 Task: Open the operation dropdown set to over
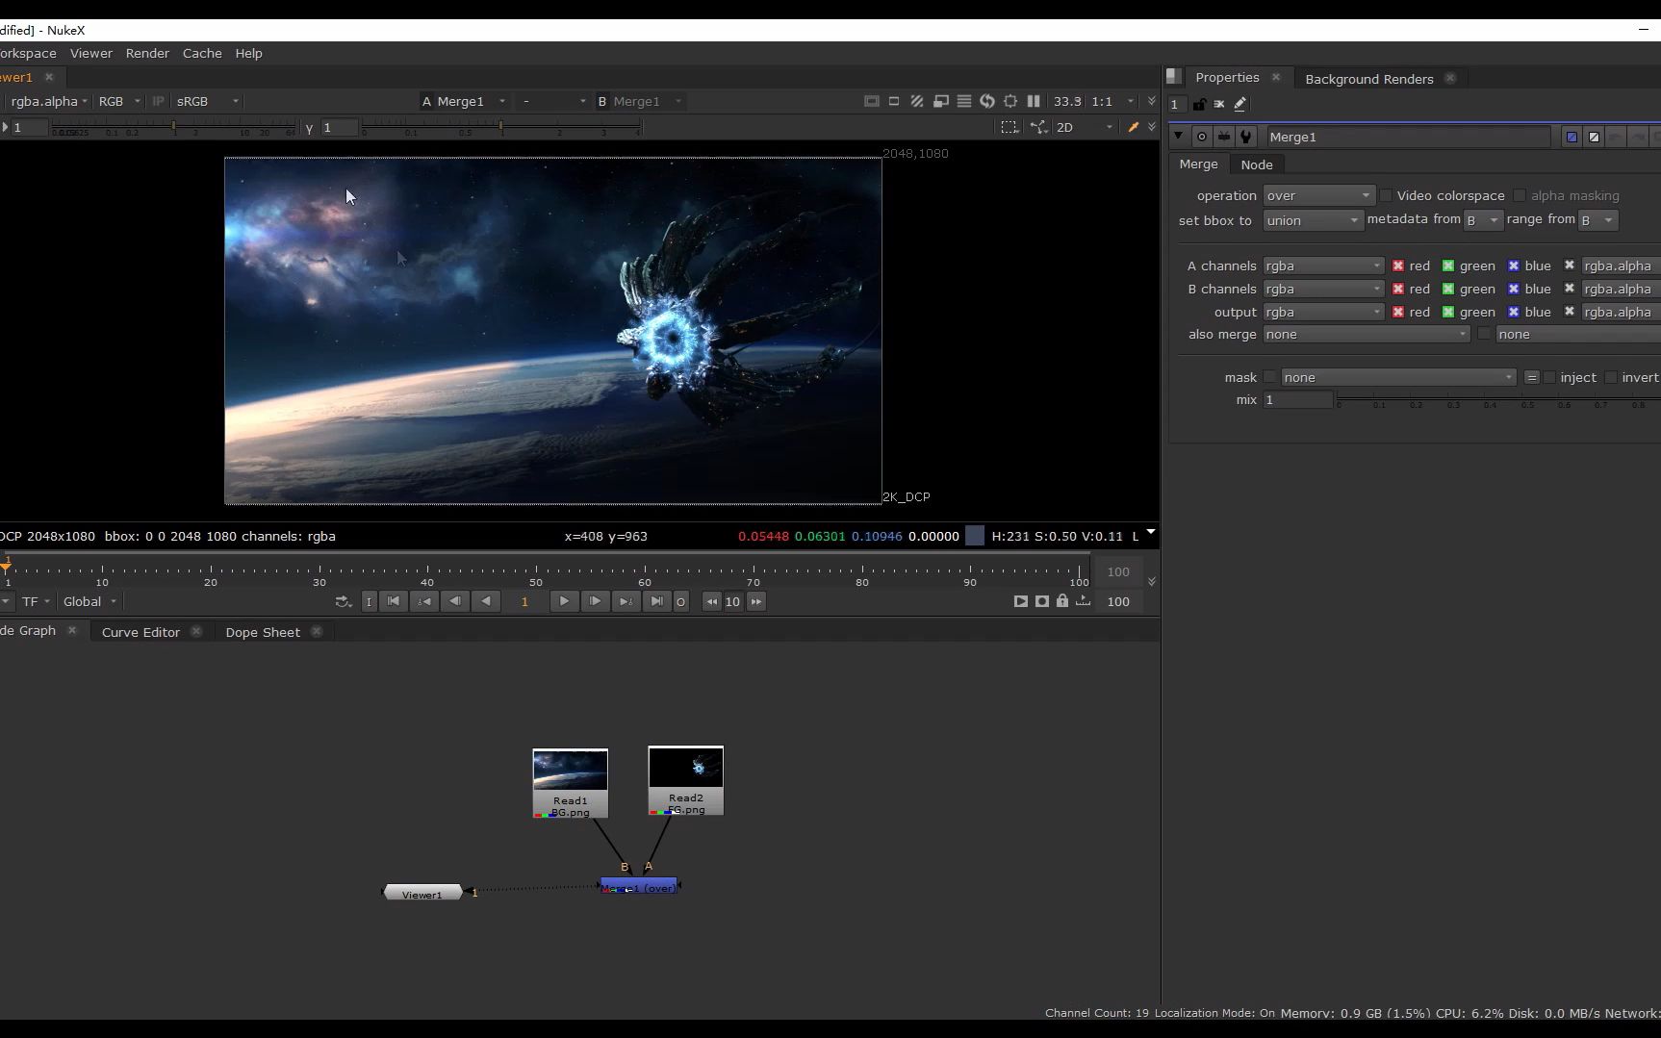[1317, 195]
